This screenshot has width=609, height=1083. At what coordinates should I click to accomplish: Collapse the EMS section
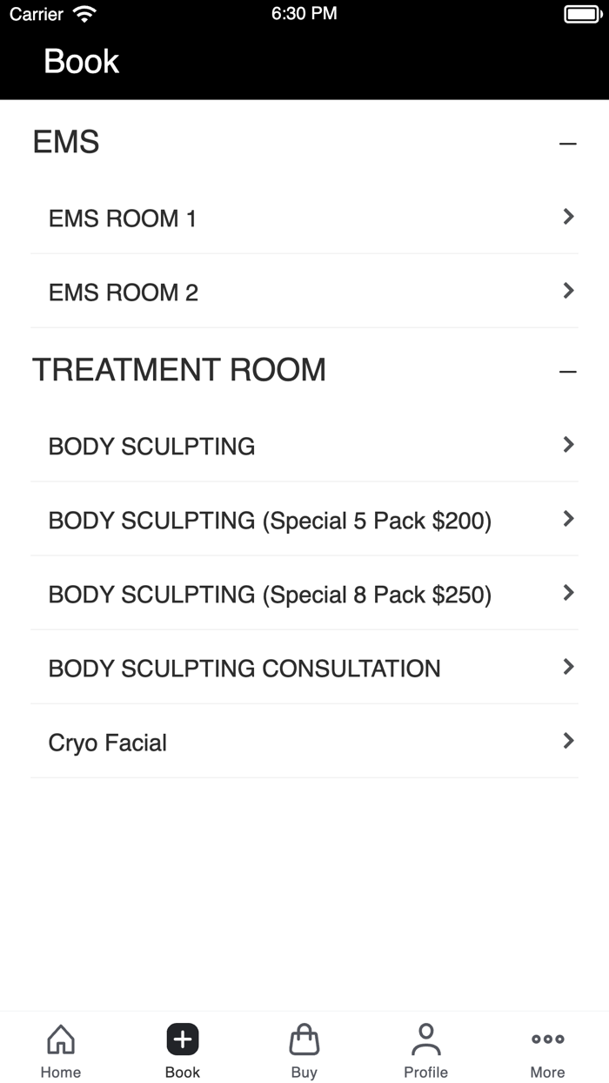(568, 142)
